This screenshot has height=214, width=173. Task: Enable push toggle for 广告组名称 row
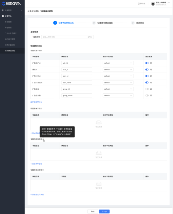click(x=147, y=95)
